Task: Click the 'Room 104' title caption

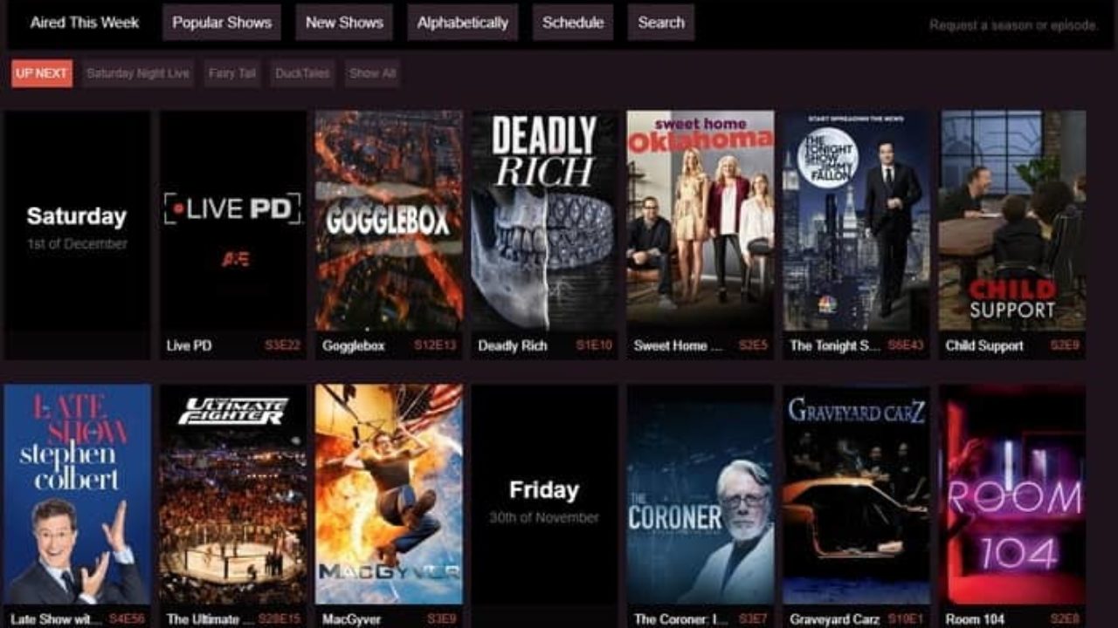Action: (x=975, y=619)
